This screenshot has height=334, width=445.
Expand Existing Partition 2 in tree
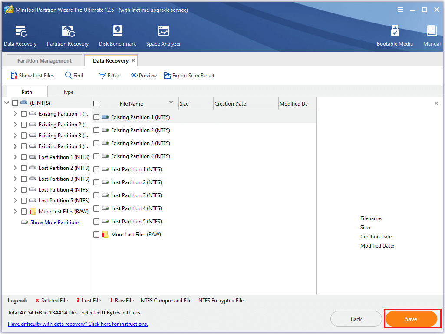point(15,124)
